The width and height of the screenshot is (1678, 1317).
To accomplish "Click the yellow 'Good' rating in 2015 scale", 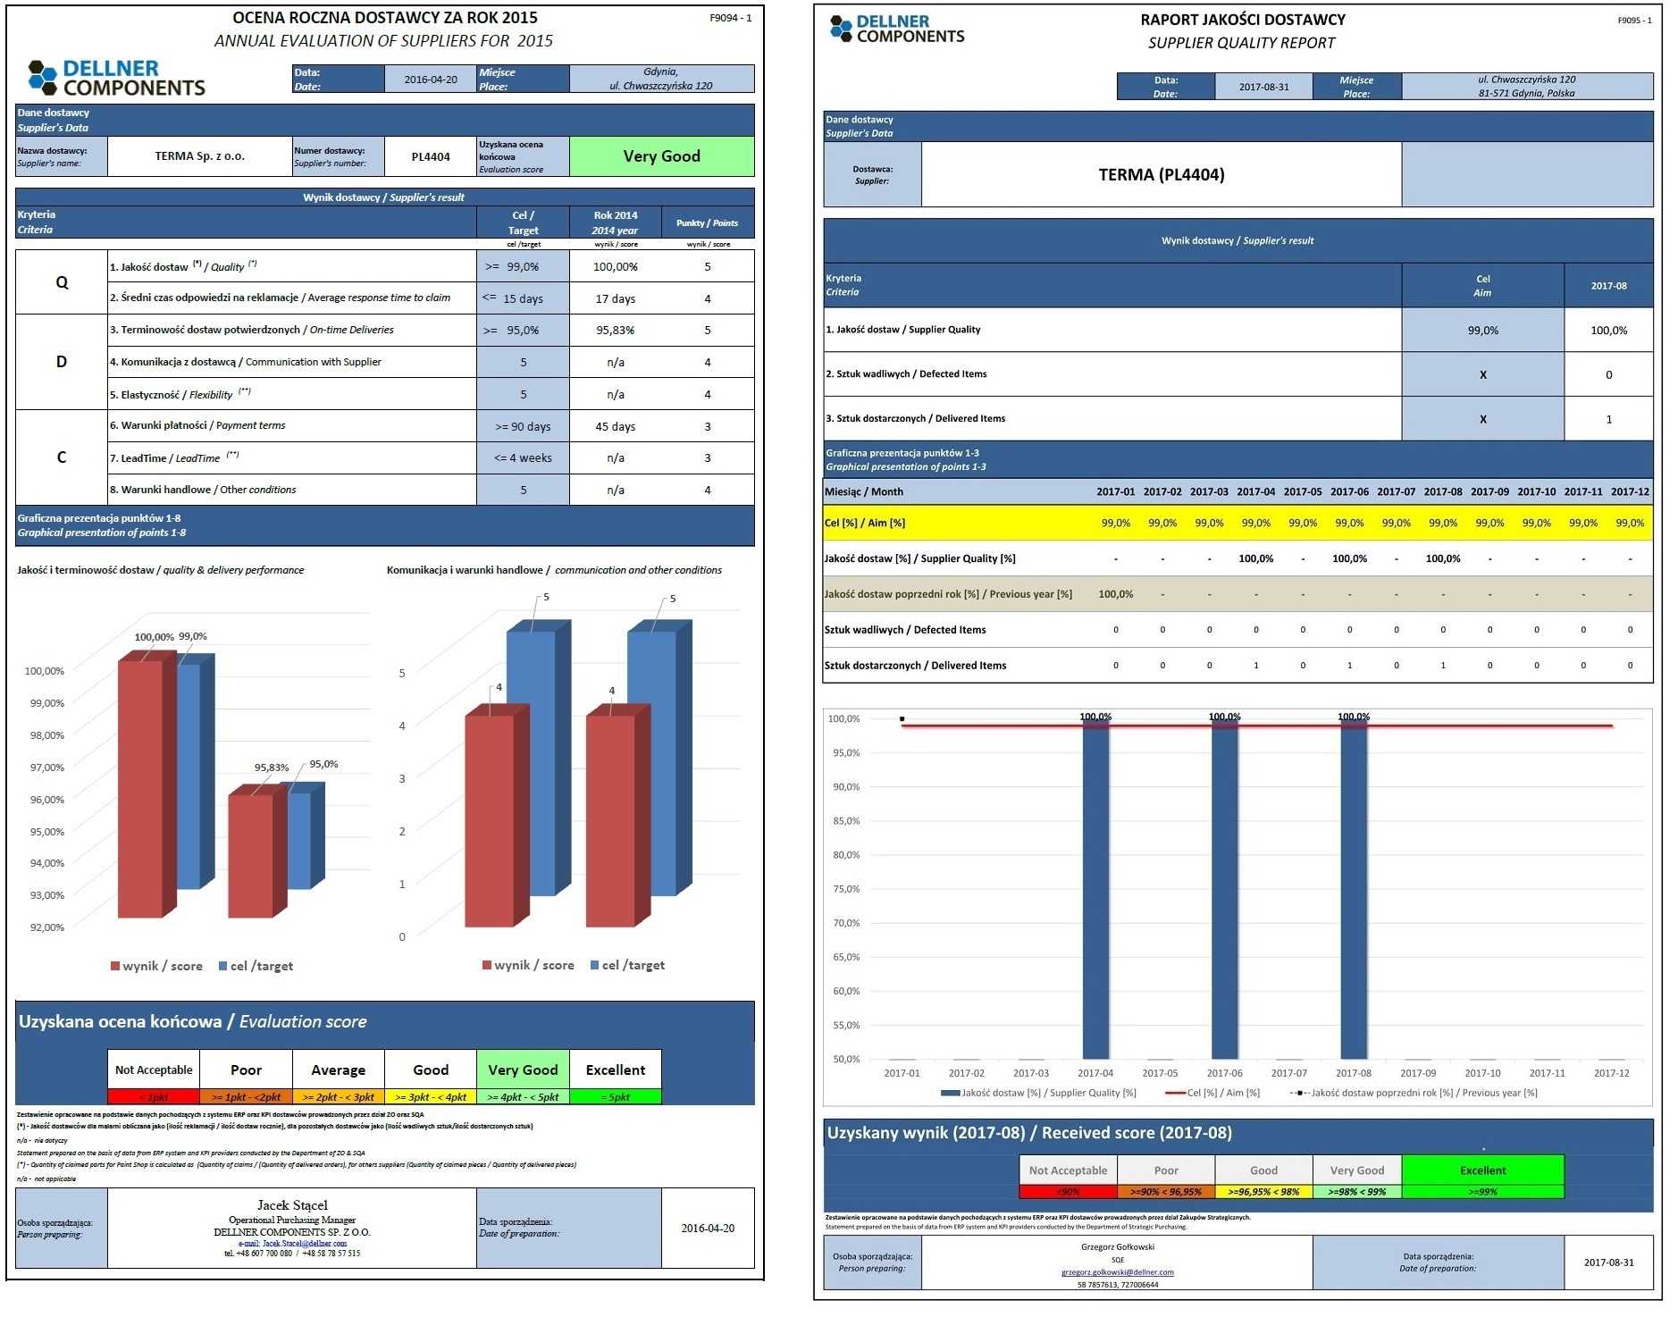I will (x=430, y=1070).
